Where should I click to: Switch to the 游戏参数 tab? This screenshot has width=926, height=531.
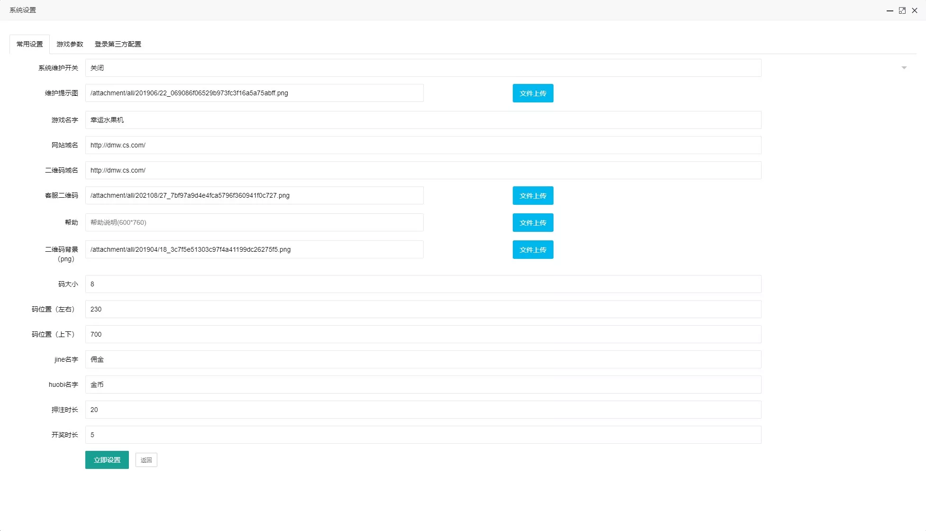[70, 44]
